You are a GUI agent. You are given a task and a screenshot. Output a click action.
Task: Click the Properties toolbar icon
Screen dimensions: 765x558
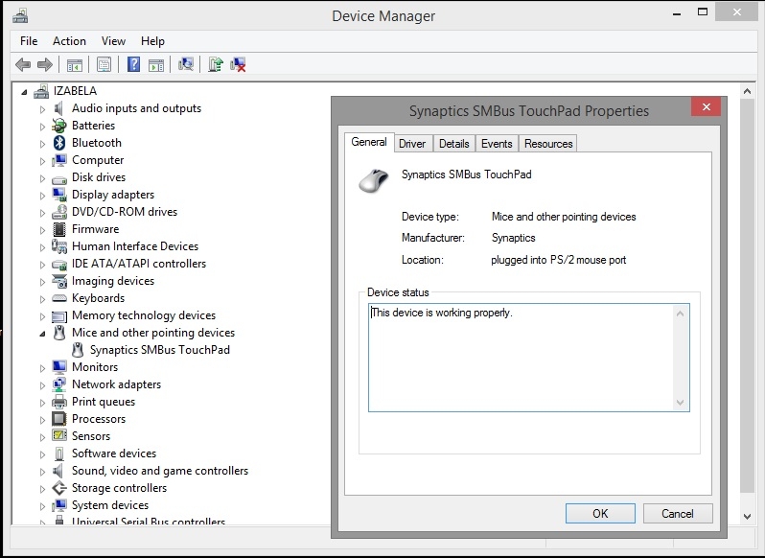pos(104,64)
